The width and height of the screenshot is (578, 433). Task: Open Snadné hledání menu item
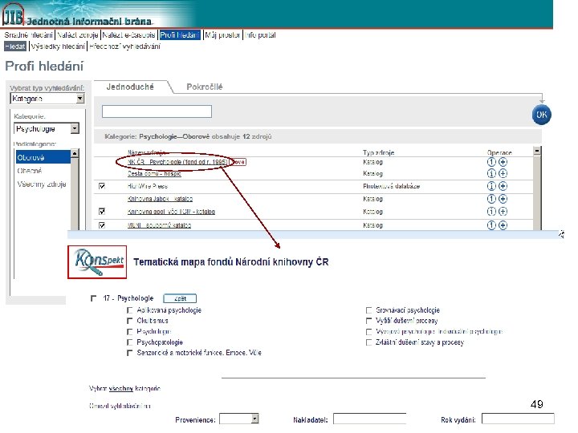click(28, 35)
